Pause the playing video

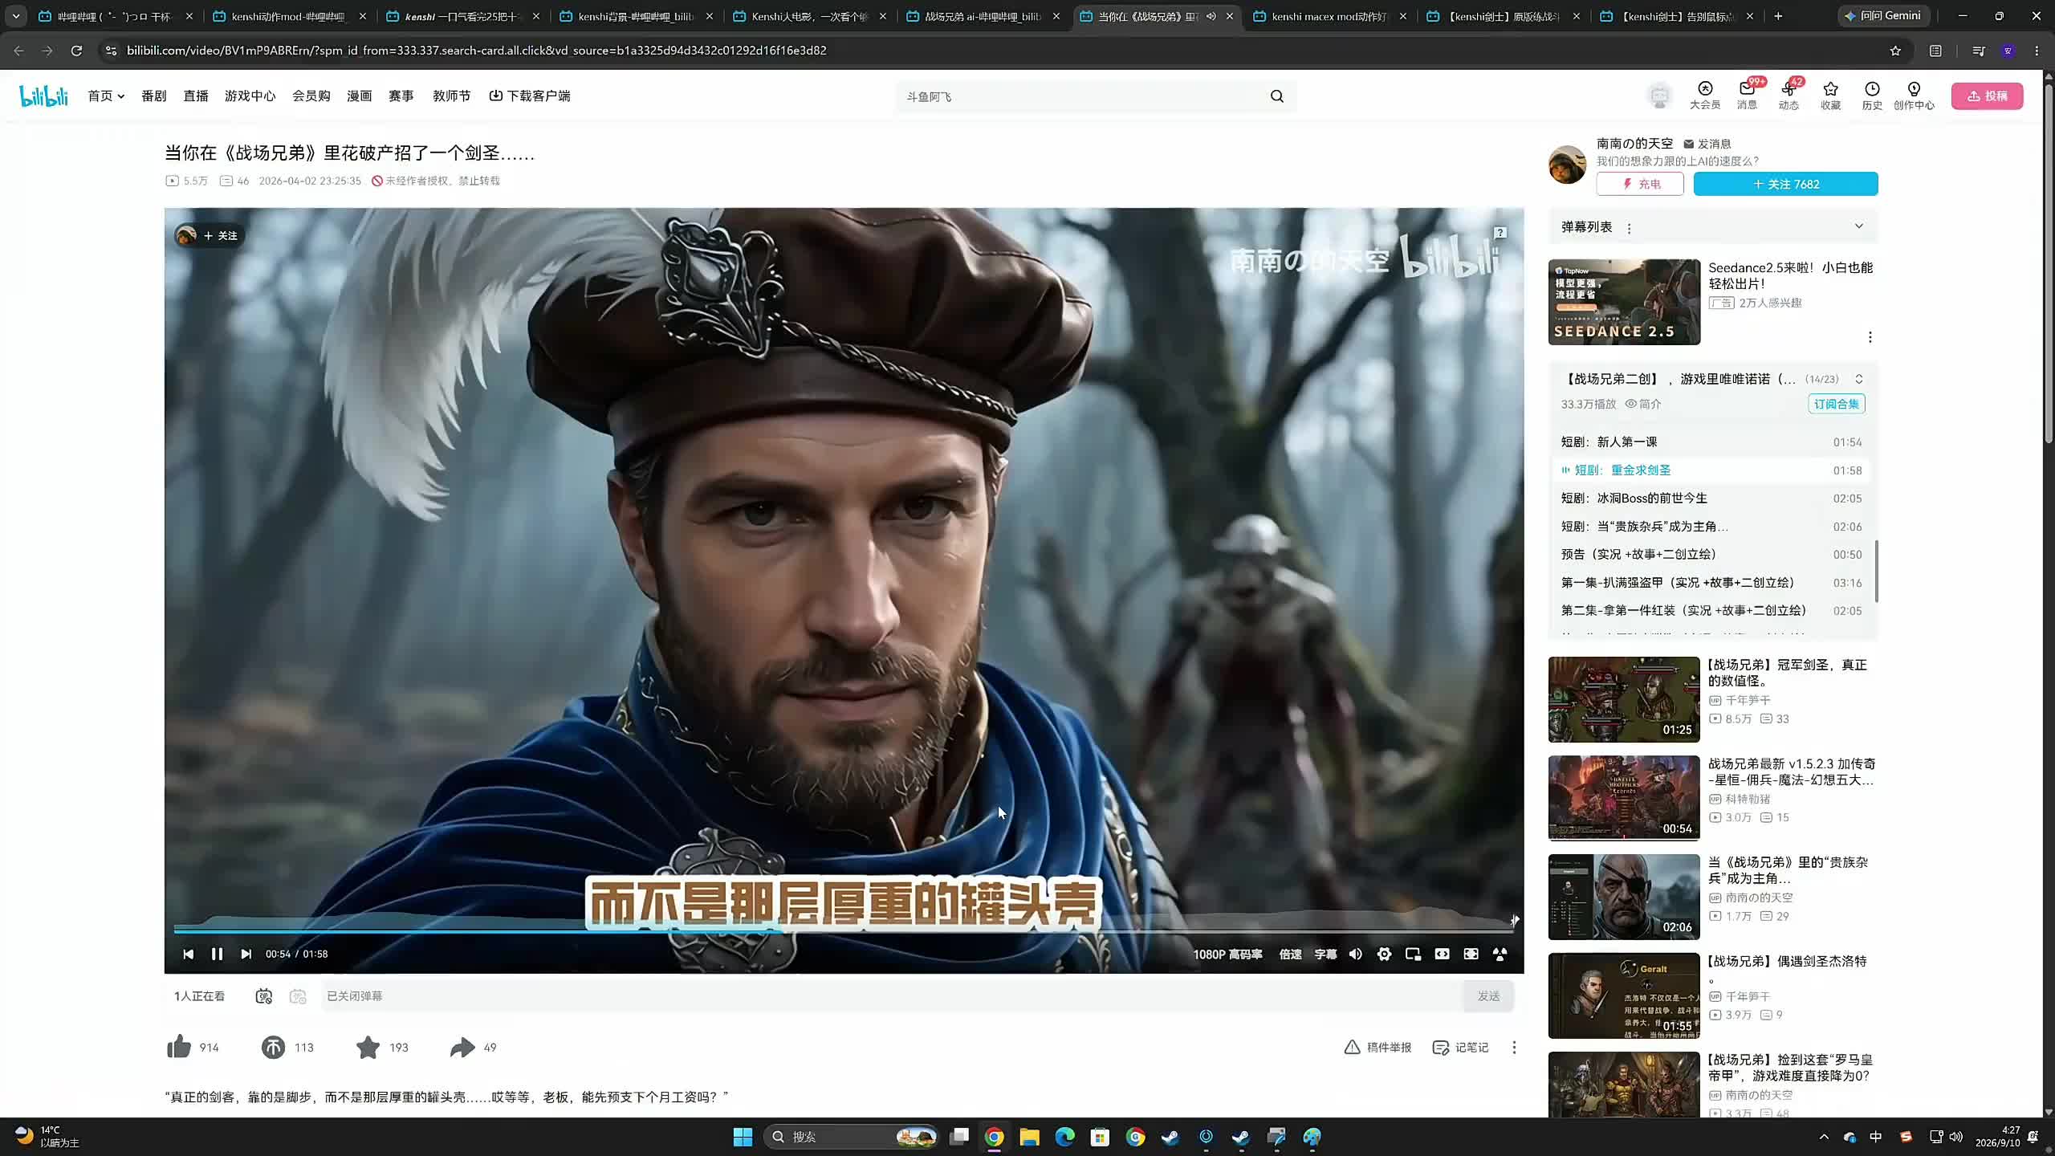click(x=217, y=954)
